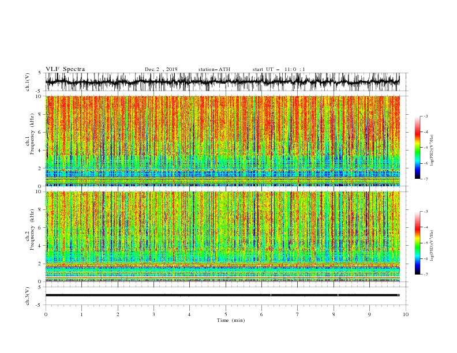Viewport: 457px width, 353px height.
Task: Click time axis tick label "3"
Action: pos(153,314)
